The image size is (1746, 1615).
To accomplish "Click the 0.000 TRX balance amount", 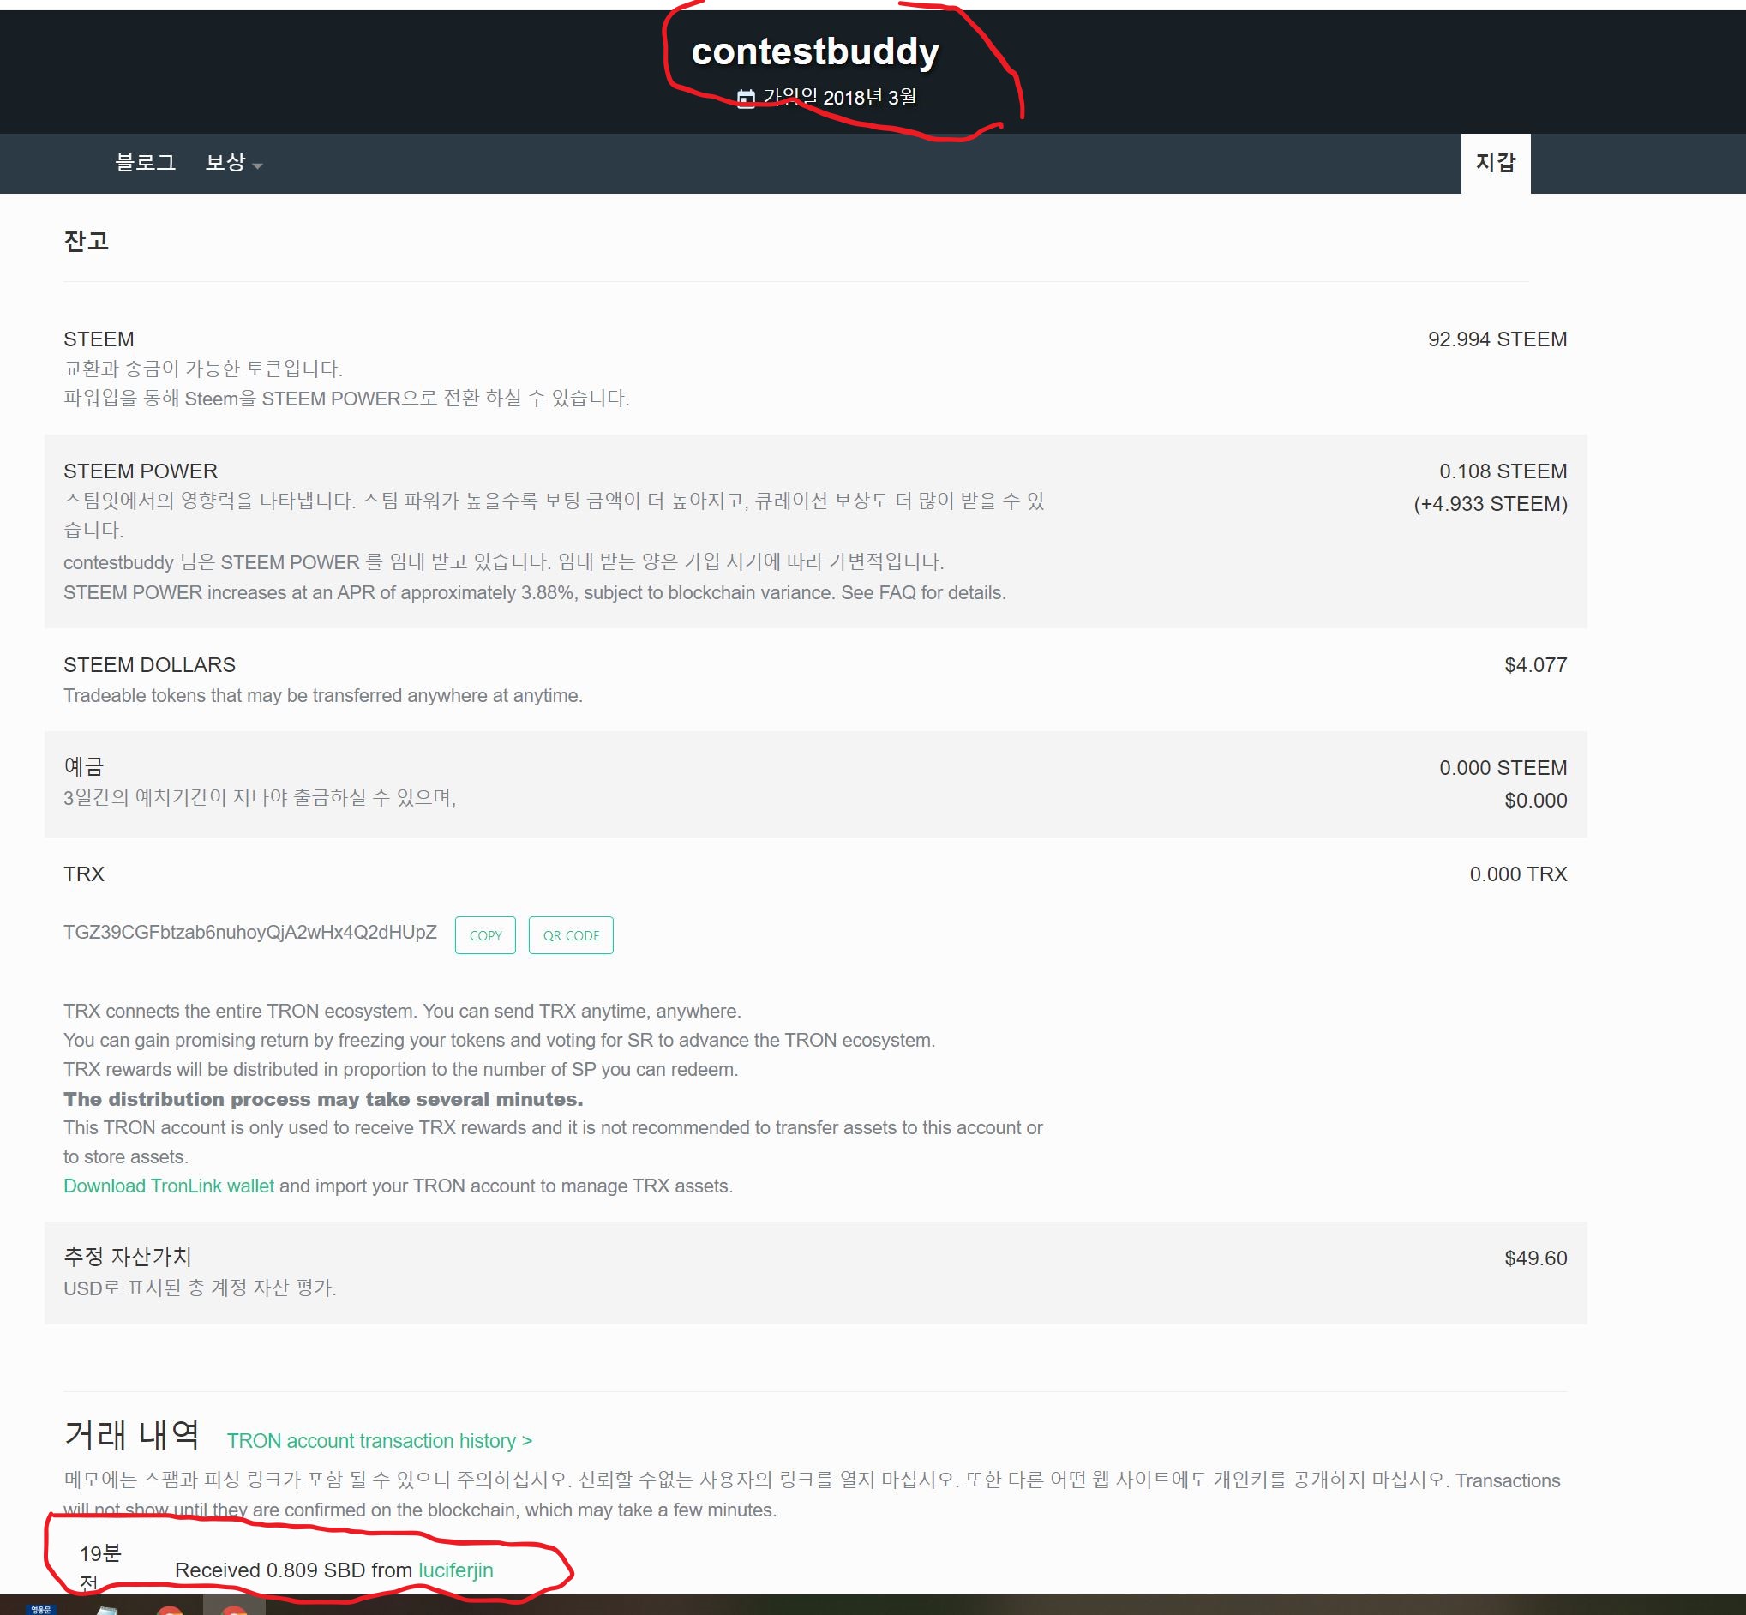I will [x=1517, y=874].
